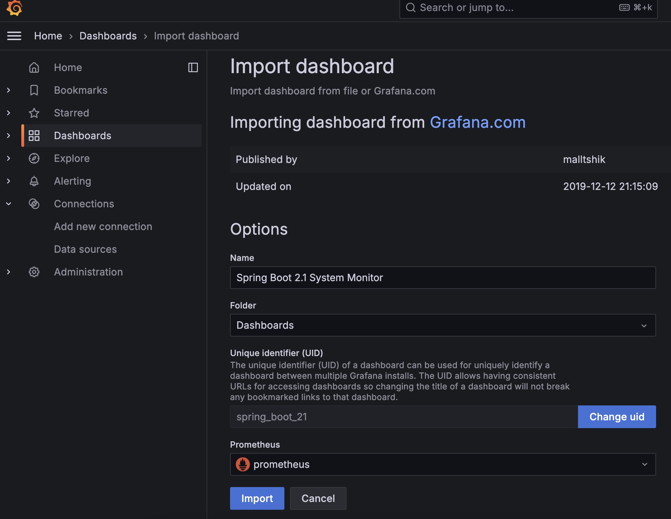Open the Folder dropdown showing Dashboards

[x=443, y=325]
